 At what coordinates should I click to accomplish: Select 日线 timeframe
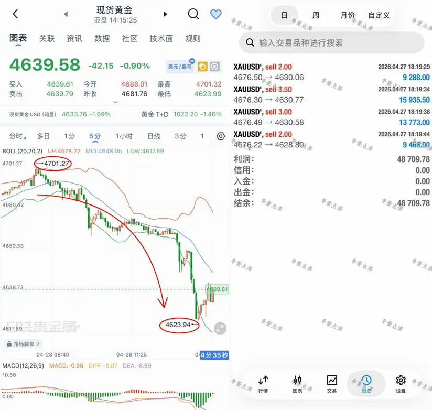[154, 136]
